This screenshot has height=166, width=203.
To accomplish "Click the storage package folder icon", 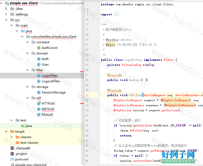I will click(33, 87).
